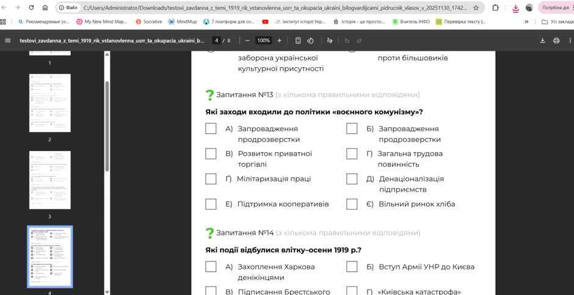Open the Socrative bookmark
The height and width of the screenshot is (295, 574).
(x=148, y=21)
